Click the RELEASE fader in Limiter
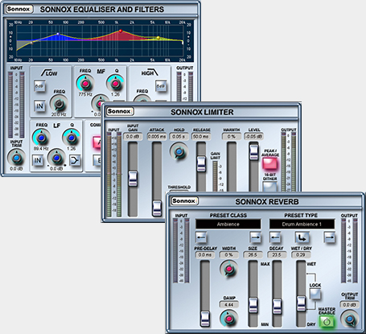 (x=201, y=164)
